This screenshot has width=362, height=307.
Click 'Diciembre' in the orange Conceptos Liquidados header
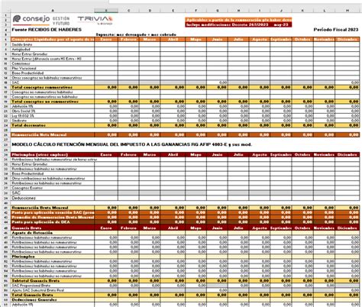347,40
